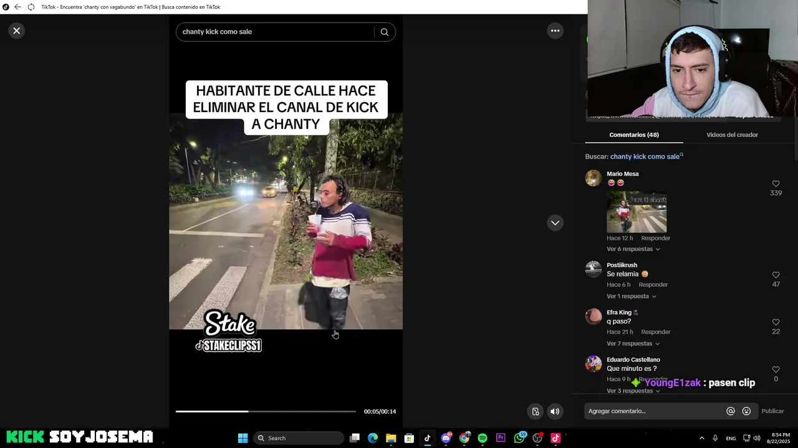Viewport: 798px width, 448px height.
Task: Click the microphone tray icon
Action: click(715, 438)
